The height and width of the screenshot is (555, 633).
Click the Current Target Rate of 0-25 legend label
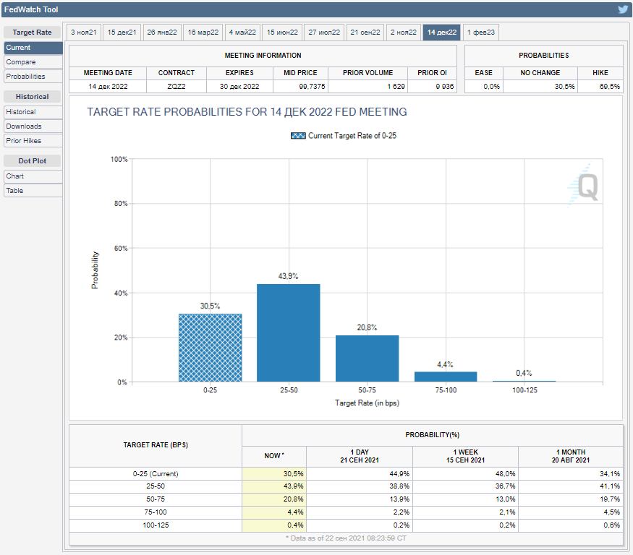[352, 136]
